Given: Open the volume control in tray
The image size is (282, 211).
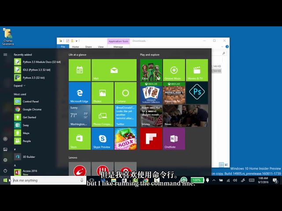Looking at the screenshot, I should (235, 180).
